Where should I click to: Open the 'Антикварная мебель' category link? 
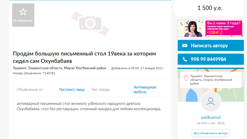145,90
